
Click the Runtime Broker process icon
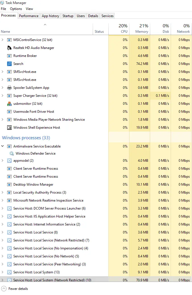pyautogui.click(x=9, y=56)
